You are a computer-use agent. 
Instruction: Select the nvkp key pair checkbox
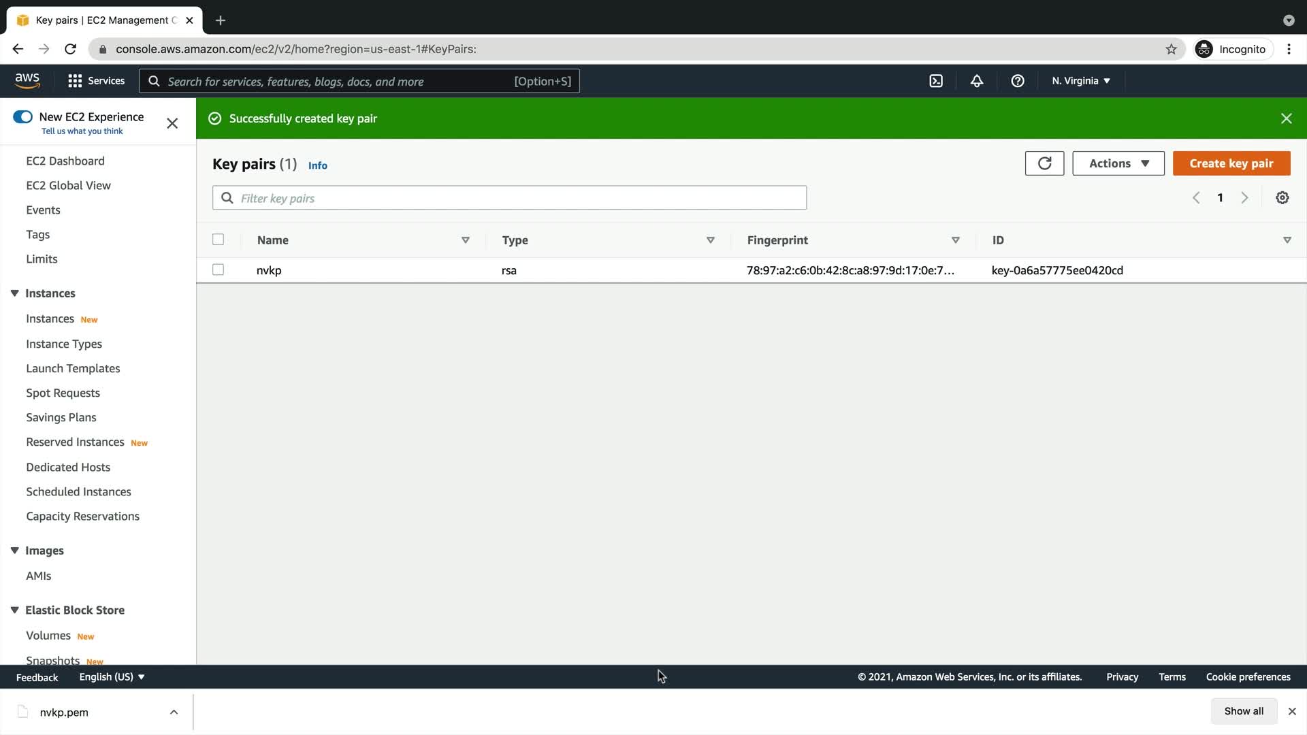coord(218,270)
